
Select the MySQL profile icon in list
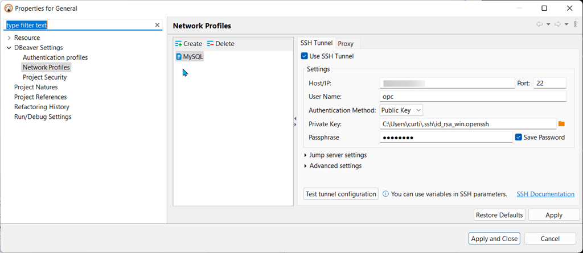[179, 57]
